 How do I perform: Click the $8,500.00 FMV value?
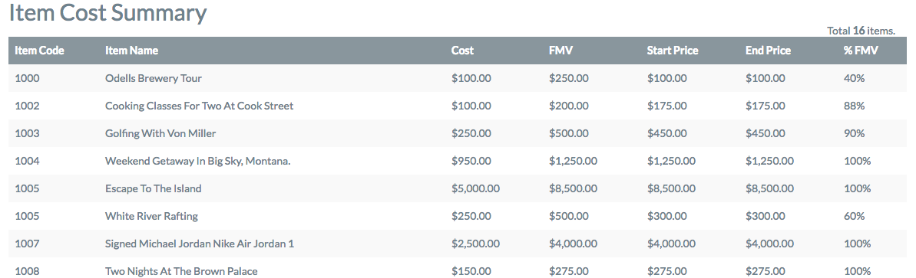click(x=573, y=189)
